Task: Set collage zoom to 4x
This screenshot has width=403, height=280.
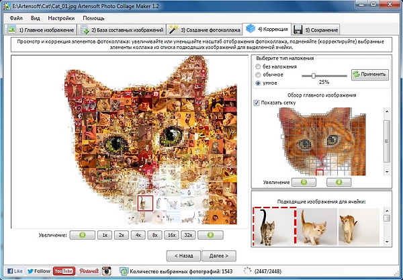Action: [138, 235]
